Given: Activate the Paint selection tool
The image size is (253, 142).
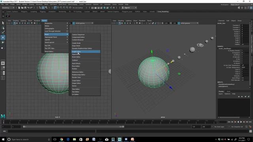Looking at the screenshot, I should 3,32.
